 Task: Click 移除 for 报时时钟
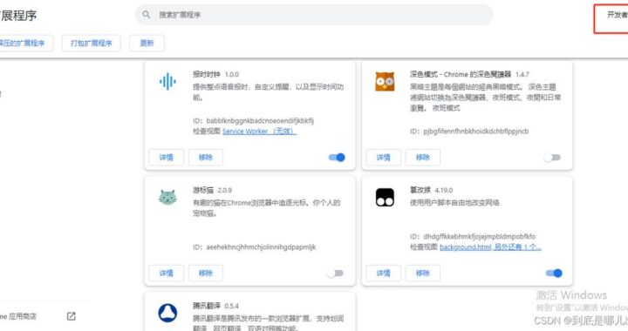[206, 158]
